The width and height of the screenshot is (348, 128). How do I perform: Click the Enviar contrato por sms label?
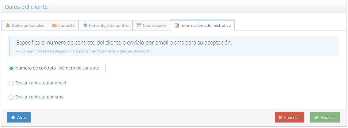[39, 97]
